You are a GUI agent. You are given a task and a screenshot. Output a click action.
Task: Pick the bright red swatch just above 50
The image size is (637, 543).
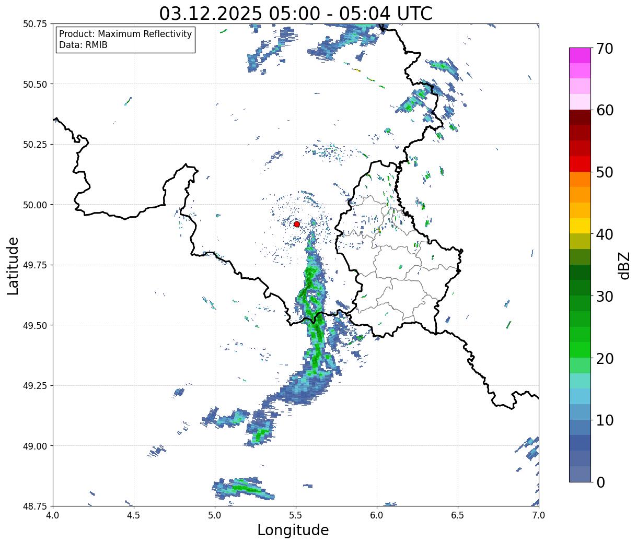(x=580, y=164)
